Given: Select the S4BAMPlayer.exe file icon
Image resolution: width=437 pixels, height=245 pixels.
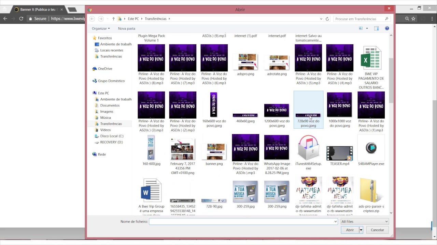Looking at the screenshot, I should [371, 148].
